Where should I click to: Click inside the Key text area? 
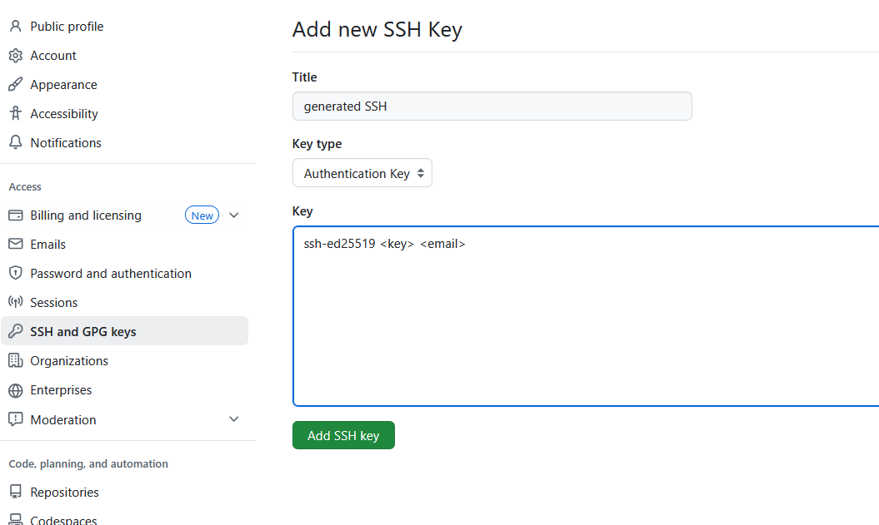pyautogui.click(x=583, y=324)
